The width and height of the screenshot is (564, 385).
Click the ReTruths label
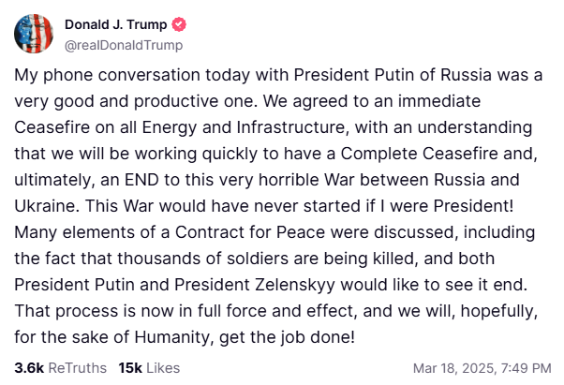(x=78, y=367)
